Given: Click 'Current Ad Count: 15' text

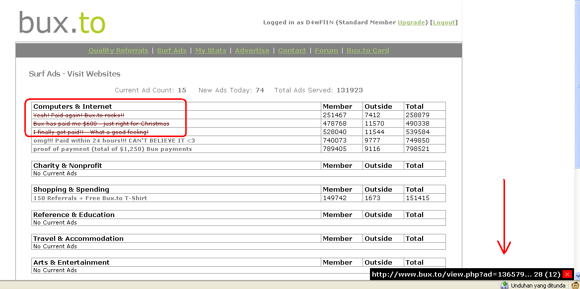Looking at the screenshot, I should coord(150,90).
